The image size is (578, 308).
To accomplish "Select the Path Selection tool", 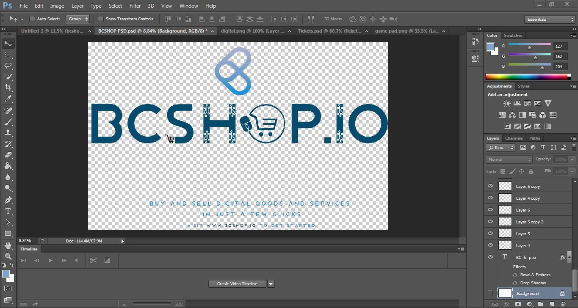I will [8, 222].
